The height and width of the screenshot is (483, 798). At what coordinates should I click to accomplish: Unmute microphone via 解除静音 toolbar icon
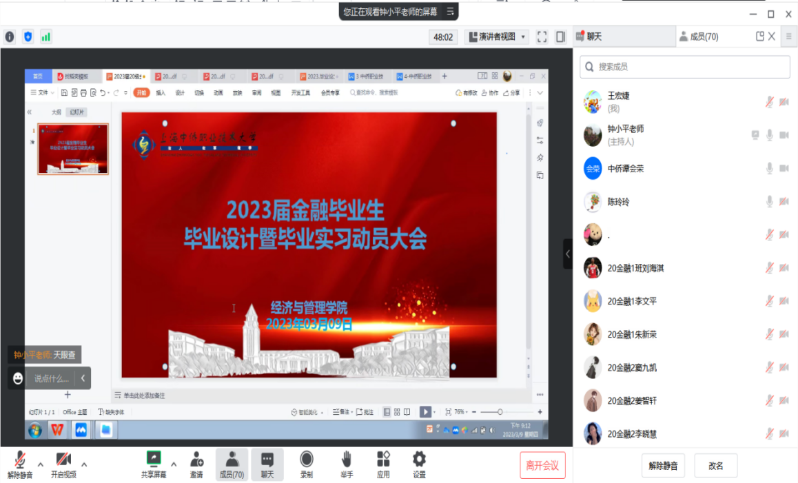(20, 464)
